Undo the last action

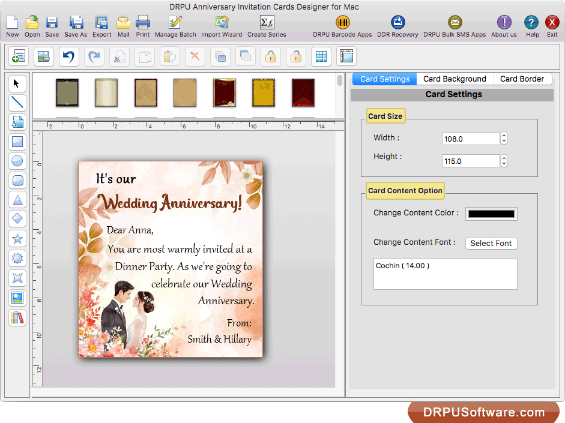(x=68, y=56)
